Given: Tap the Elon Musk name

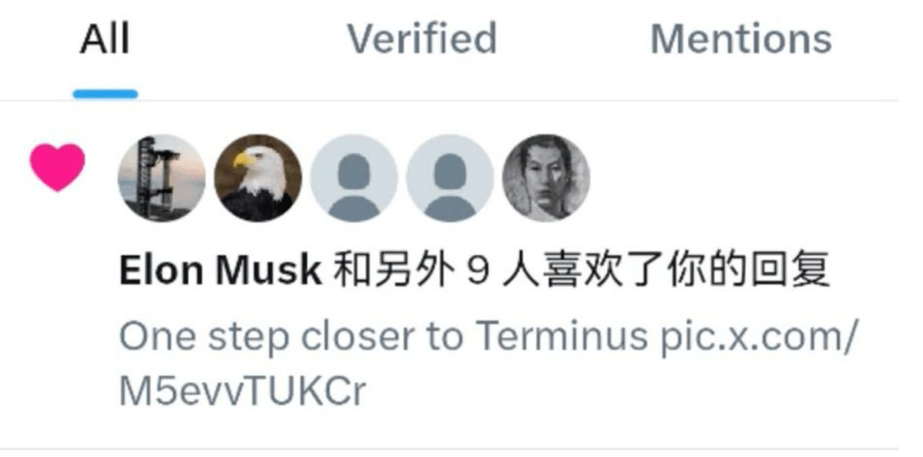Looking at the screenshot, I should (x=220, y=271).
